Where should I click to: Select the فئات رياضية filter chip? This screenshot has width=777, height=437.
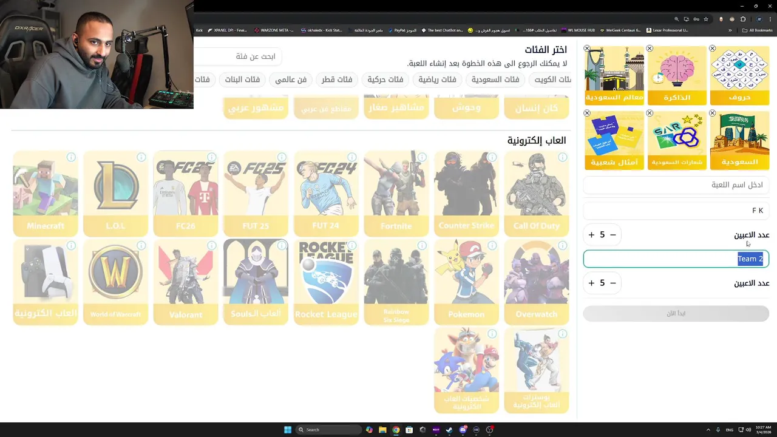[x=437, y=80]
